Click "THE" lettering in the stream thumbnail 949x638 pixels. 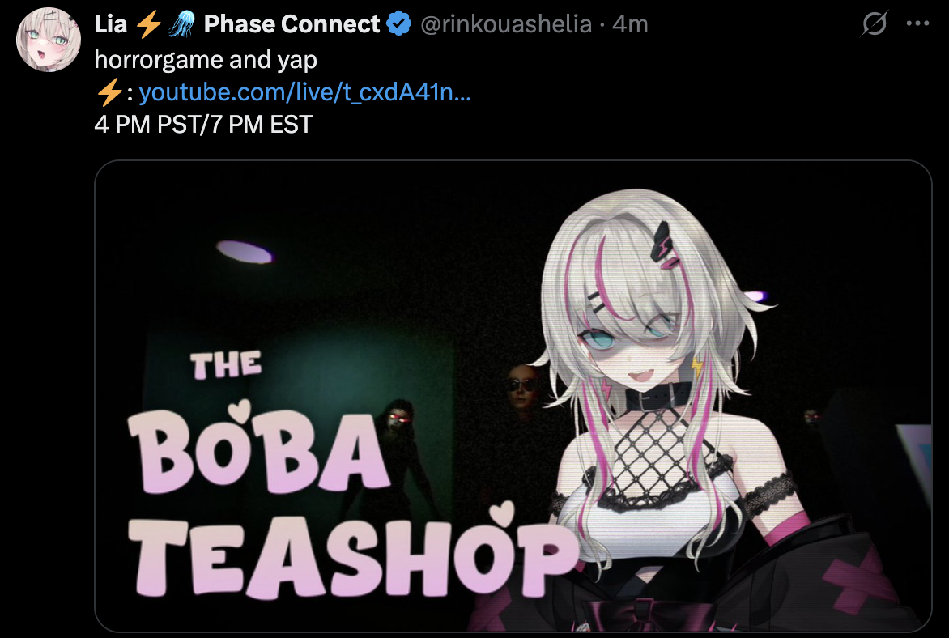tap(226, 366)
